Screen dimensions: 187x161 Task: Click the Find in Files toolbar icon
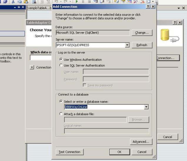click(34, 1)
